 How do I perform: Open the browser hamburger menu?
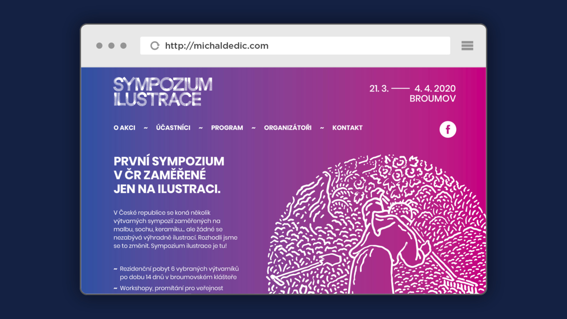[467, 46]
